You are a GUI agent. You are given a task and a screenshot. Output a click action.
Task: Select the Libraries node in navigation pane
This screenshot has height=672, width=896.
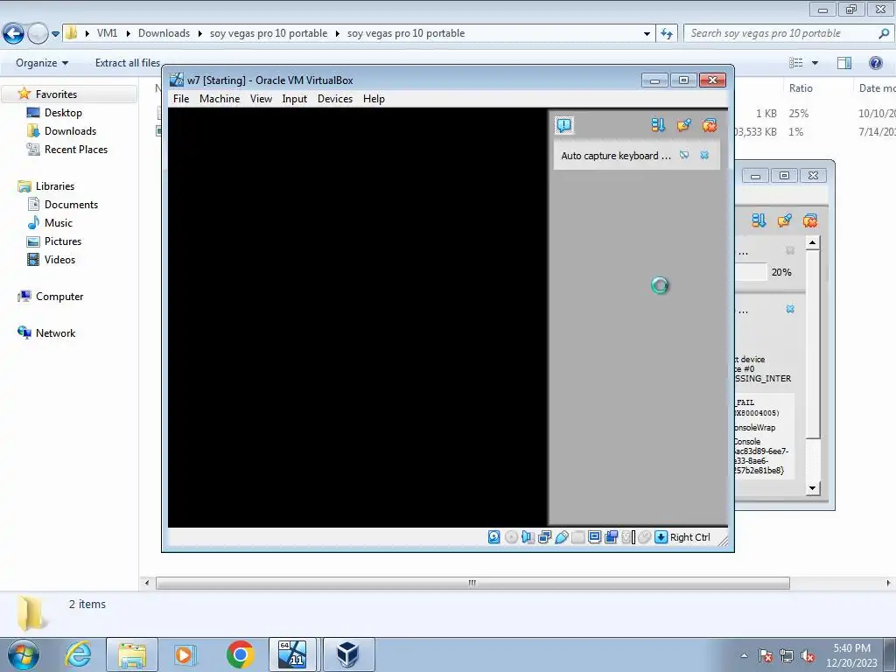pos(55,186)
